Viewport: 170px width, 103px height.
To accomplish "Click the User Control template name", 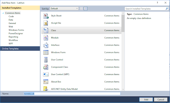I will tap(57, 60).
